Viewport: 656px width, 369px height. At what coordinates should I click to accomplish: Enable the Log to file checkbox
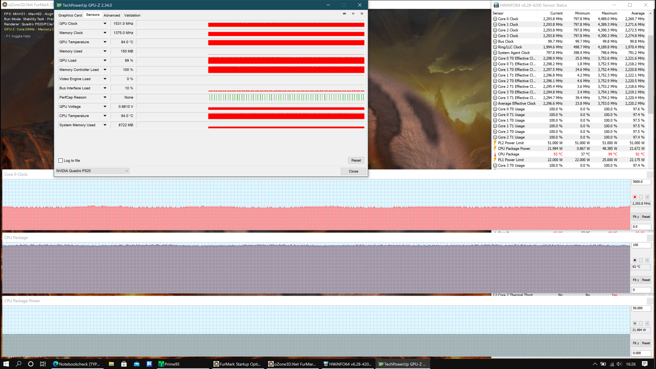coord(61,161)
